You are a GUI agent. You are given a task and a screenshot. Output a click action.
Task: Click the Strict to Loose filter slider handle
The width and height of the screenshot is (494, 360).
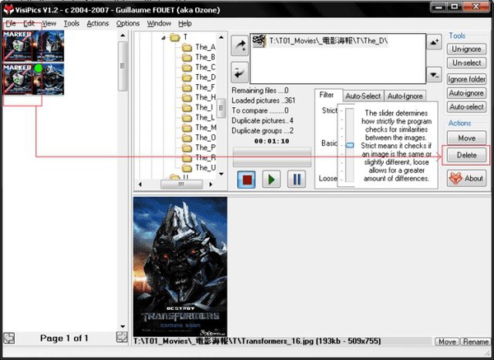(x=350, y=145)
